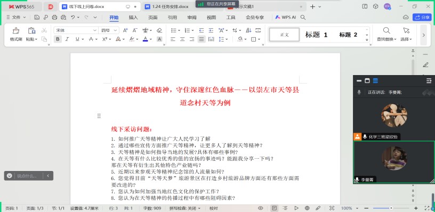This screenshot has height=212, width=435.
Task: Click 校对 in status bar
Action: 214,208
